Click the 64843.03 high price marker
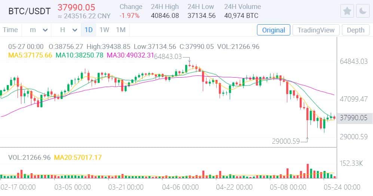Screen dimensions: 373x196 (x=168, y=56)
